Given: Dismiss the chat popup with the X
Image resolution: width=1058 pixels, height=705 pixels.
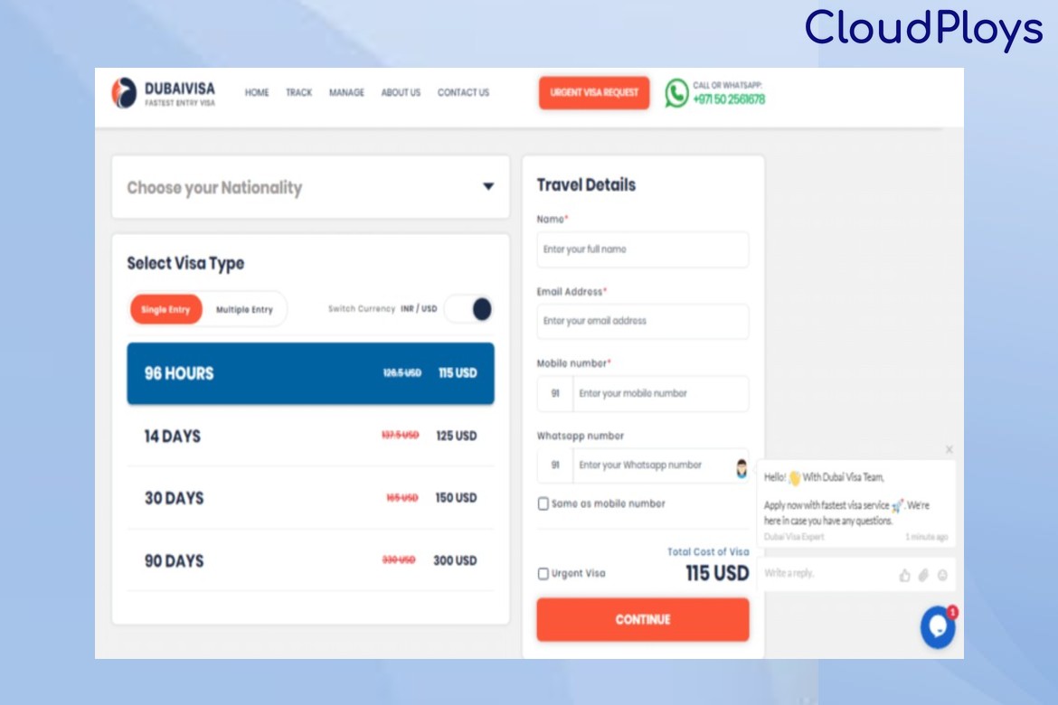Looking at the screenshot, I should click(949, 449).
